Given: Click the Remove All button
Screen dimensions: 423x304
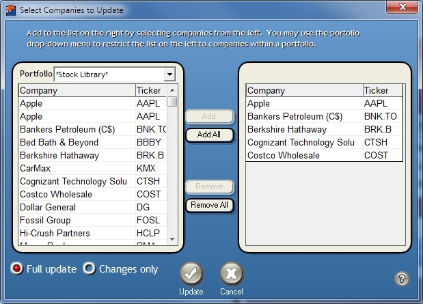Looking at the screenshot, I should click(209, 205).
